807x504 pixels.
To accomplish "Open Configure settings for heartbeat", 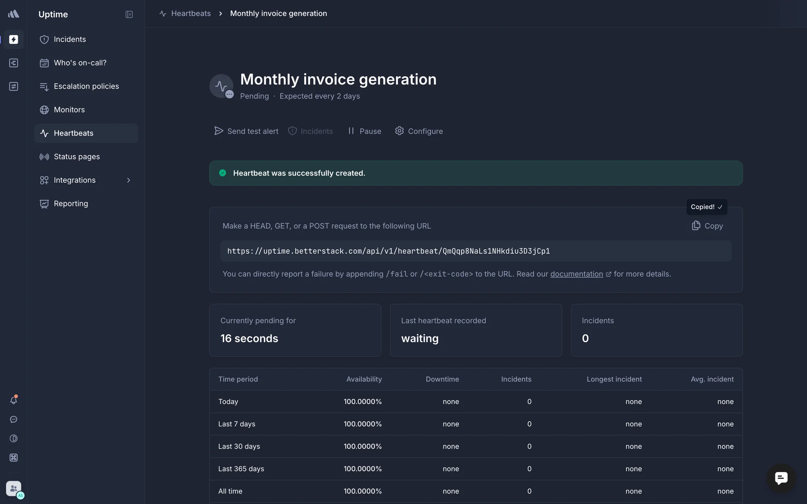I will [419, 131].
